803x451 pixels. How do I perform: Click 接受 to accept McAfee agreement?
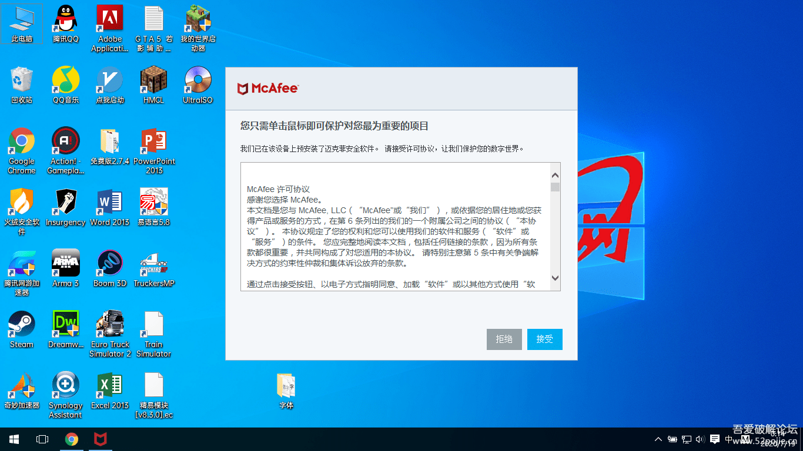[545, 339]
